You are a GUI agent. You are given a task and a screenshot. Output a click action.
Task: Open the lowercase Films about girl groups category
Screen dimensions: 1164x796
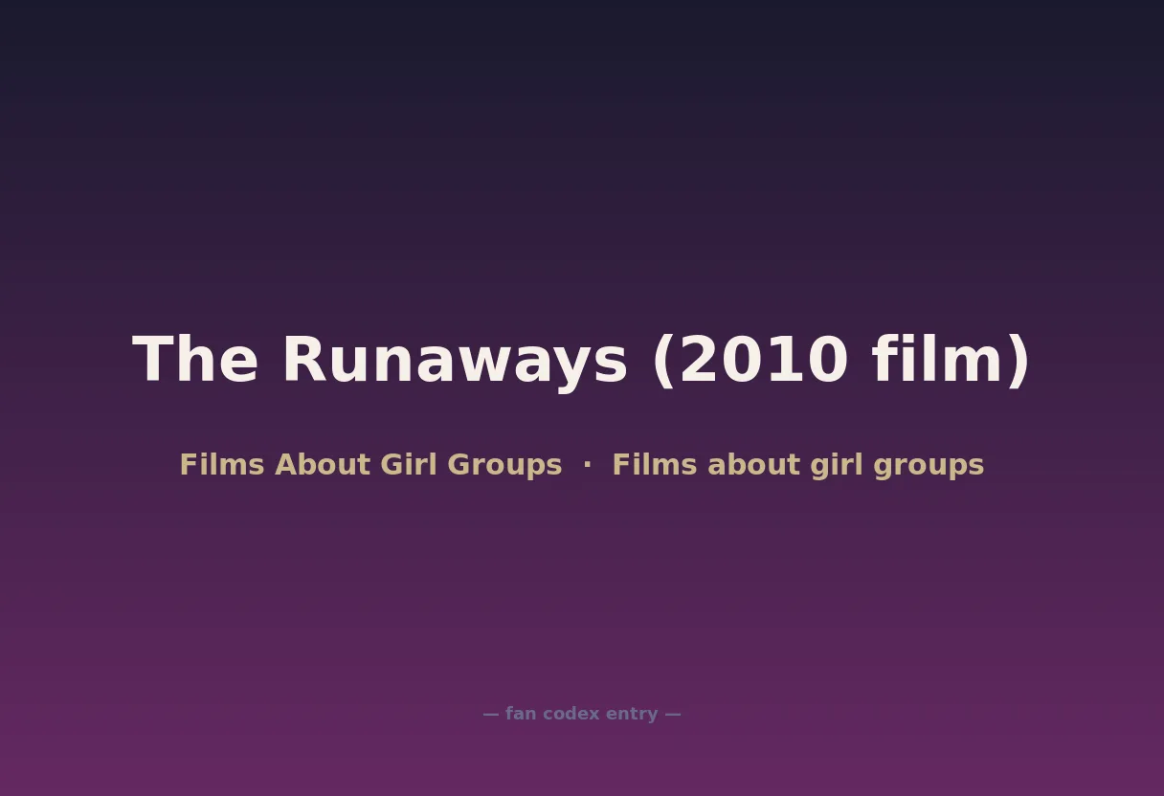tap(798, 465)
